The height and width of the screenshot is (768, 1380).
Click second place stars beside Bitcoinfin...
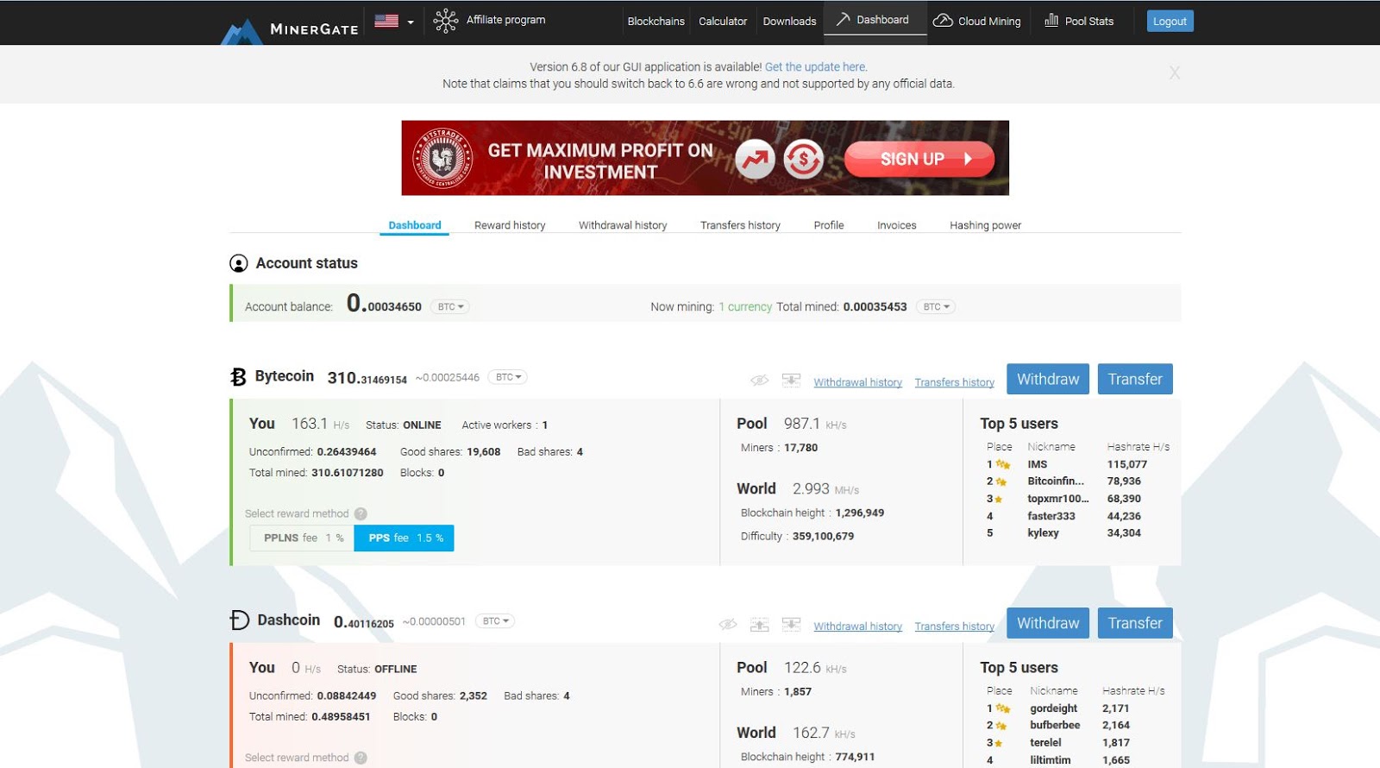[1001, 482]
